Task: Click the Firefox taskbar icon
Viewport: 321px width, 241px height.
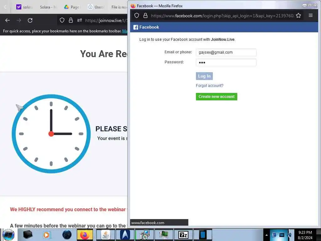Action: coord(85,235)
